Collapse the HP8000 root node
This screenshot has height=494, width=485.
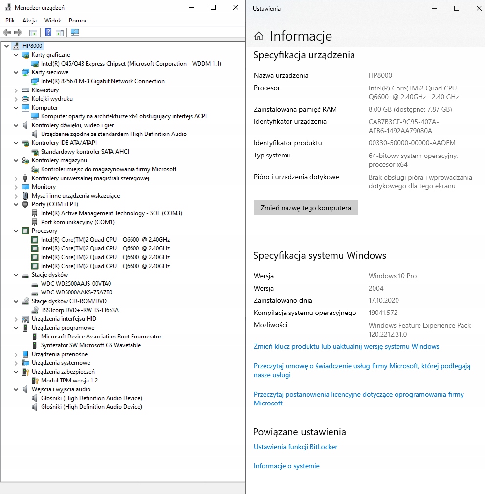click(7, 46)
